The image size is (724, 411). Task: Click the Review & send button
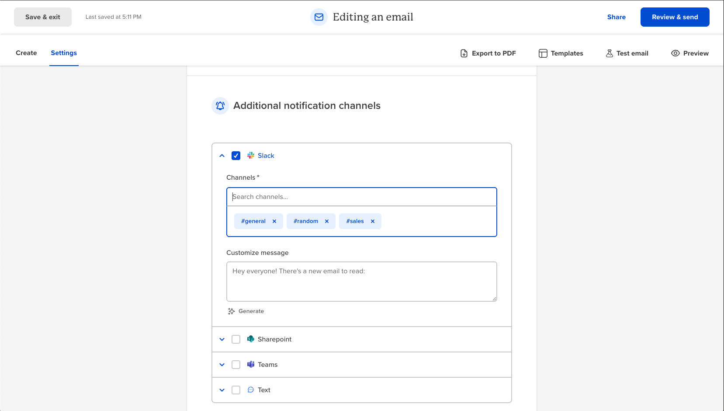675,17
